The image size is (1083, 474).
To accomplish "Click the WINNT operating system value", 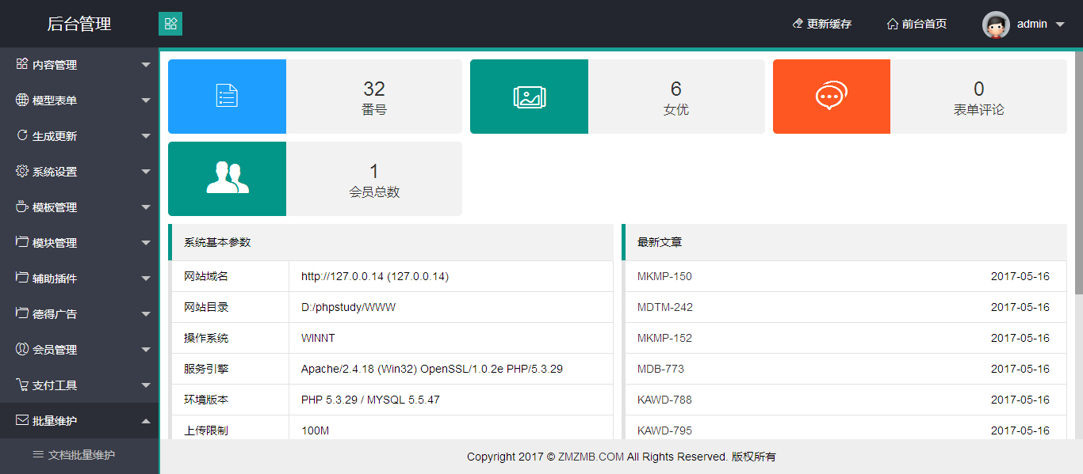I will pyautogui.click(x=318, y=338).
